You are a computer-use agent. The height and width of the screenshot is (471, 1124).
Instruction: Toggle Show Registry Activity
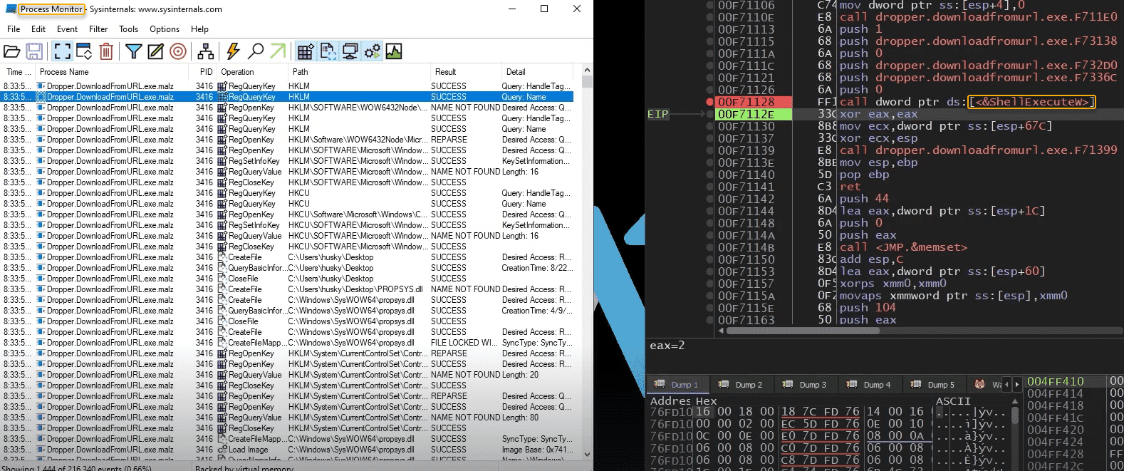pyautogui.click(x=306, y=51)
